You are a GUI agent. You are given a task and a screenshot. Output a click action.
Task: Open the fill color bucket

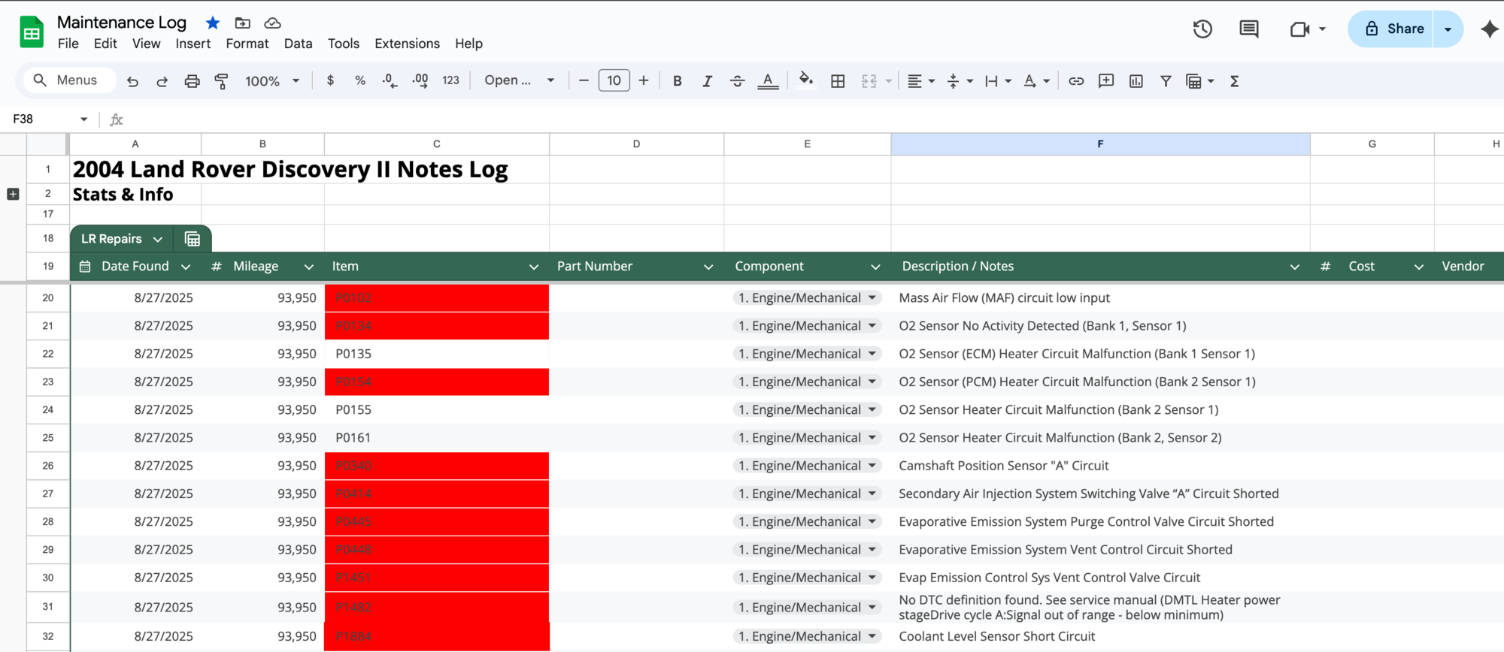[806, 80]
